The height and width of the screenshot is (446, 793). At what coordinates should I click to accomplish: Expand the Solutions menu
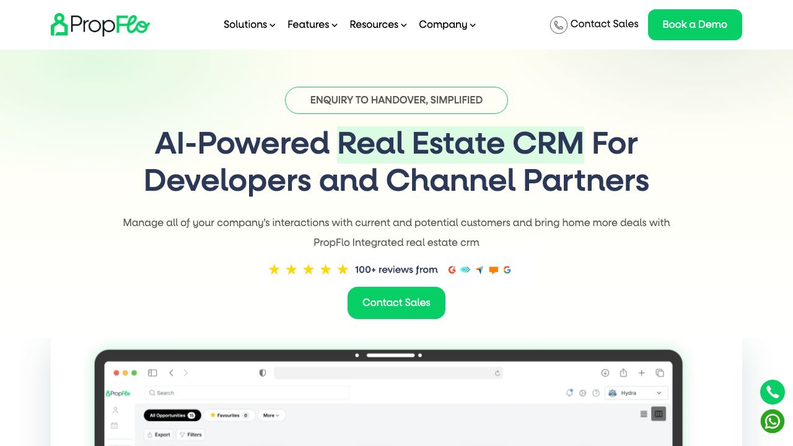pos(249,25)
